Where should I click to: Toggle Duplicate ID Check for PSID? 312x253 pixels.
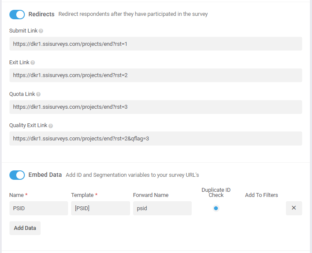216,208
